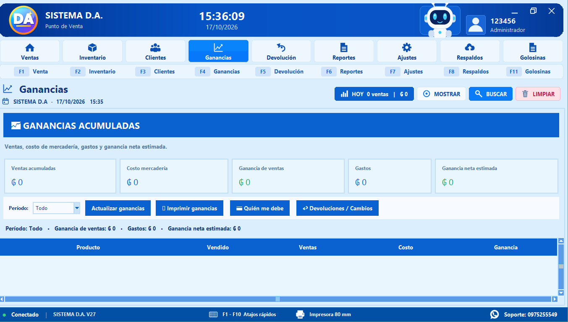The image size is (568, 322).
Task: Click the robot assistant mascot icon
Action: tap(440, 21)
